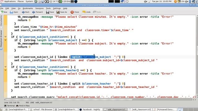
Task: Click the USA keyboard layout indicator
Action: (x=183, y=1)
